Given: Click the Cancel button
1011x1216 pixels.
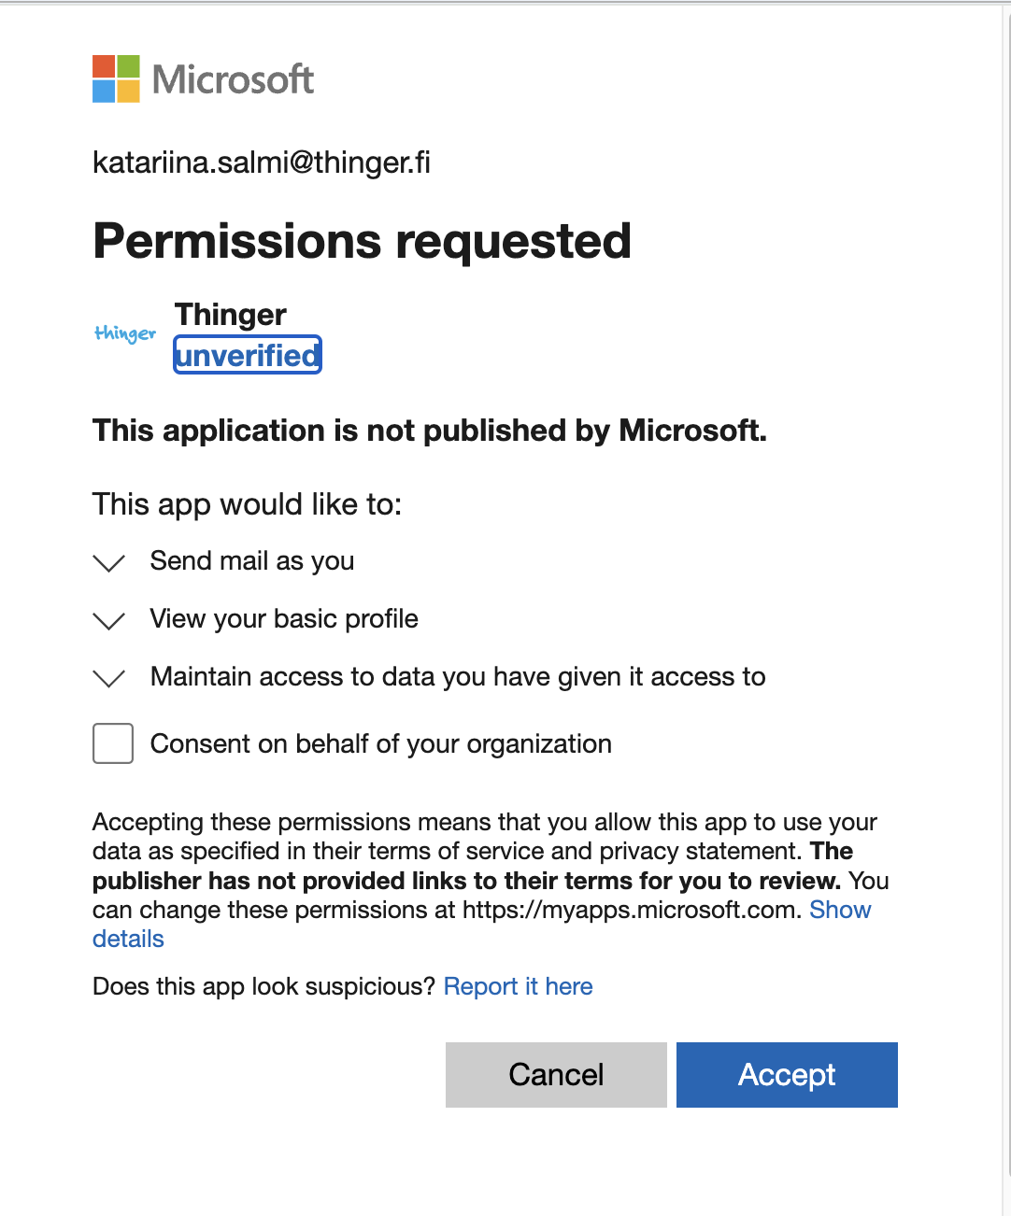Looking at the screenshot, I should 556,1075.
